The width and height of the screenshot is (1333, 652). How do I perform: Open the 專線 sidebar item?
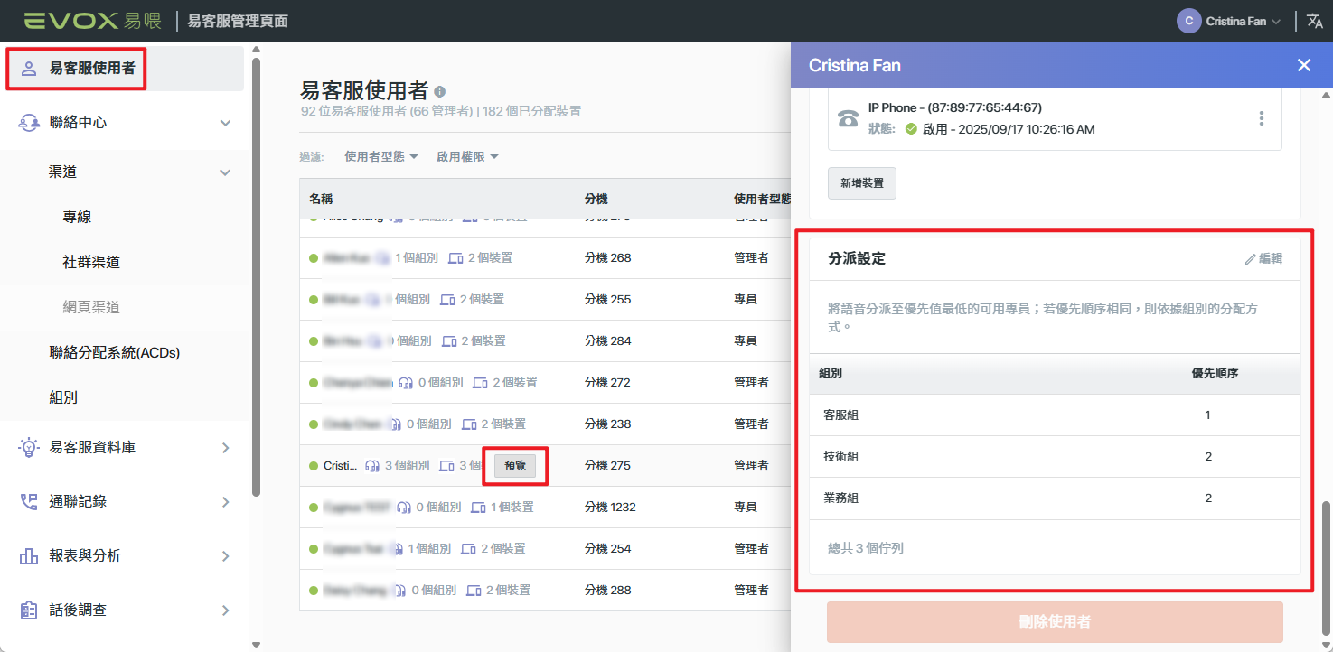78,217
